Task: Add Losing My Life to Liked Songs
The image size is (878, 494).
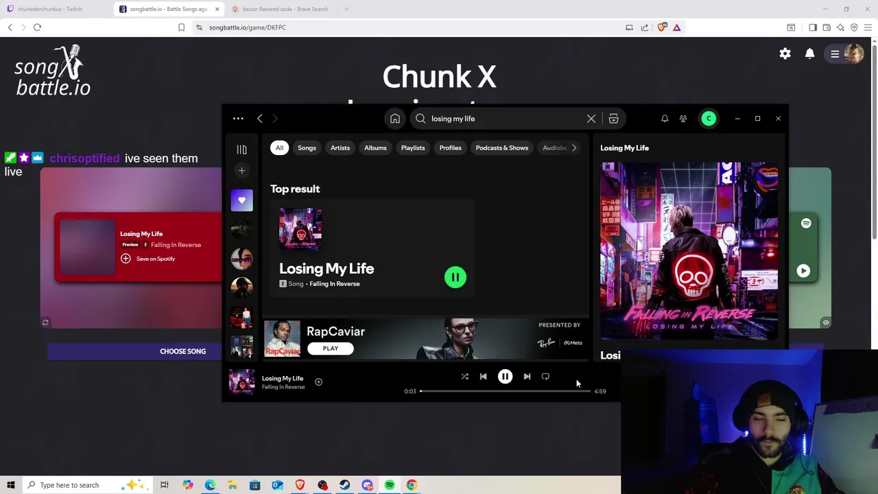Action: [318, 381]
